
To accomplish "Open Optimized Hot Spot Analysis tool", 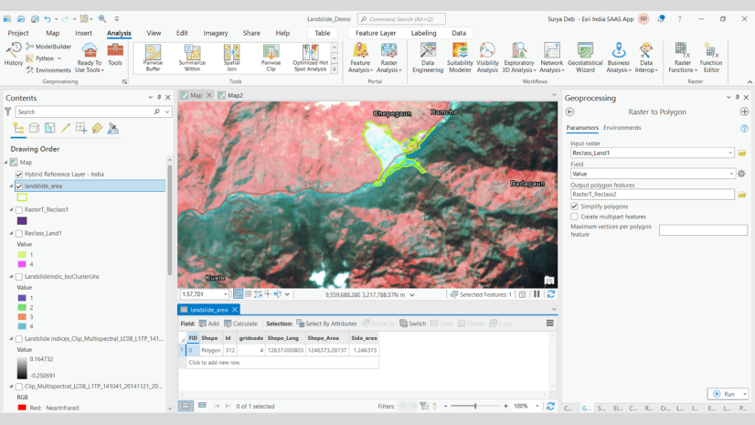I will pos(310,58).
